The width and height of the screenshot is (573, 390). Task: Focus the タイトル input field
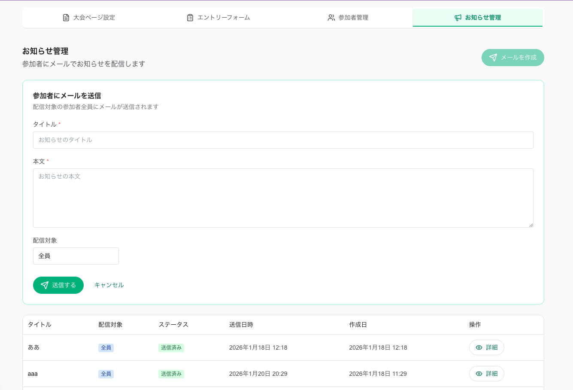coord(283,140)
